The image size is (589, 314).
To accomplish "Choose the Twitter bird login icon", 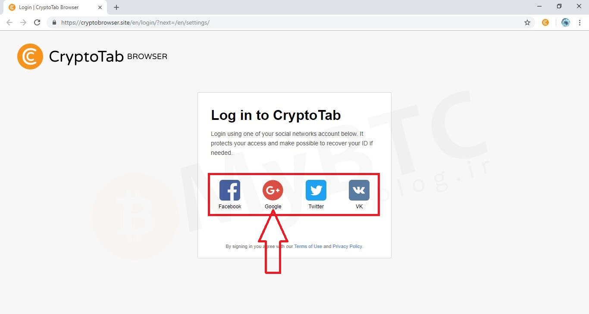I will (316, 190).
